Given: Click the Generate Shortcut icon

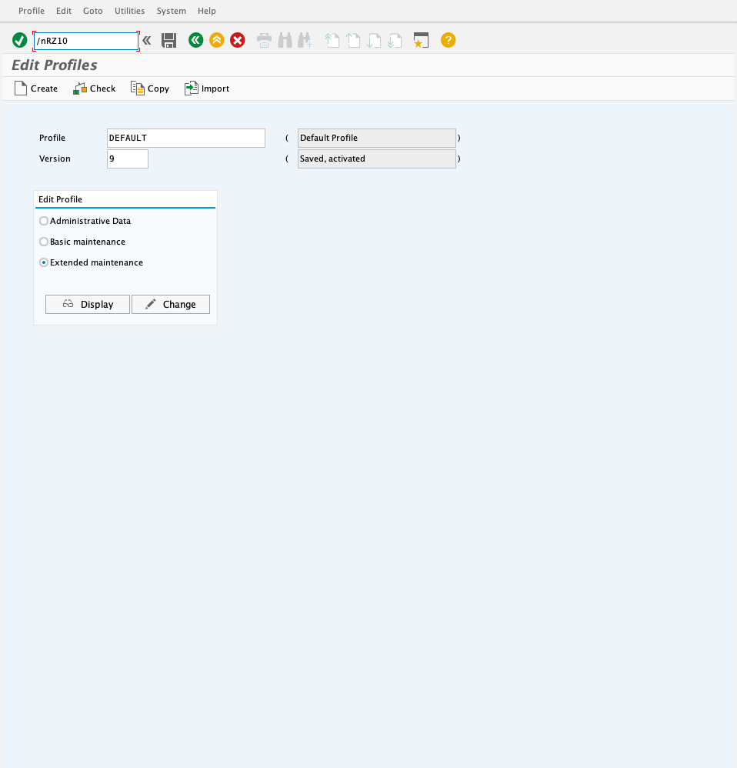Looking at the screenshot, I should 421,40.
